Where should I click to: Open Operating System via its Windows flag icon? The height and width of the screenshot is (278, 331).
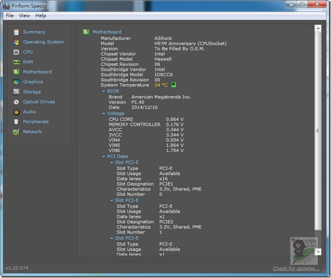point(16,42)
